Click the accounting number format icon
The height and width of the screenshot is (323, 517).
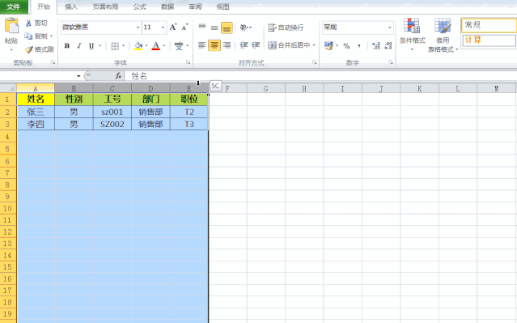click(x=328, y=45)
